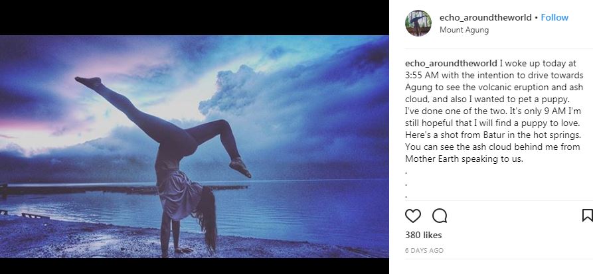Click the black bar below the photo
The height and width of the screenshot is (274, 593).
pos(194,265)
